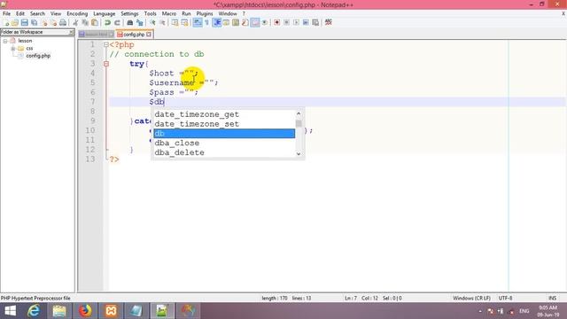Undo the last edit
Screen dimensions: 567x319
(107, 22)
